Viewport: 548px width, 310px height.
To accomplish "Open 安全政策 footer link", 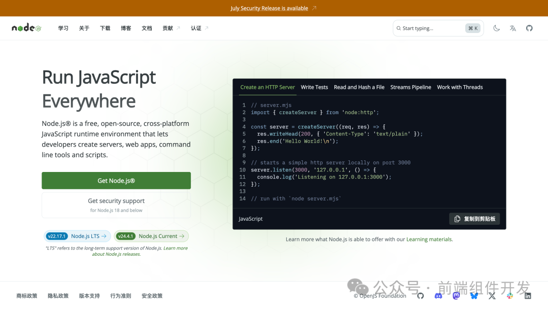I will coord(152,296).
